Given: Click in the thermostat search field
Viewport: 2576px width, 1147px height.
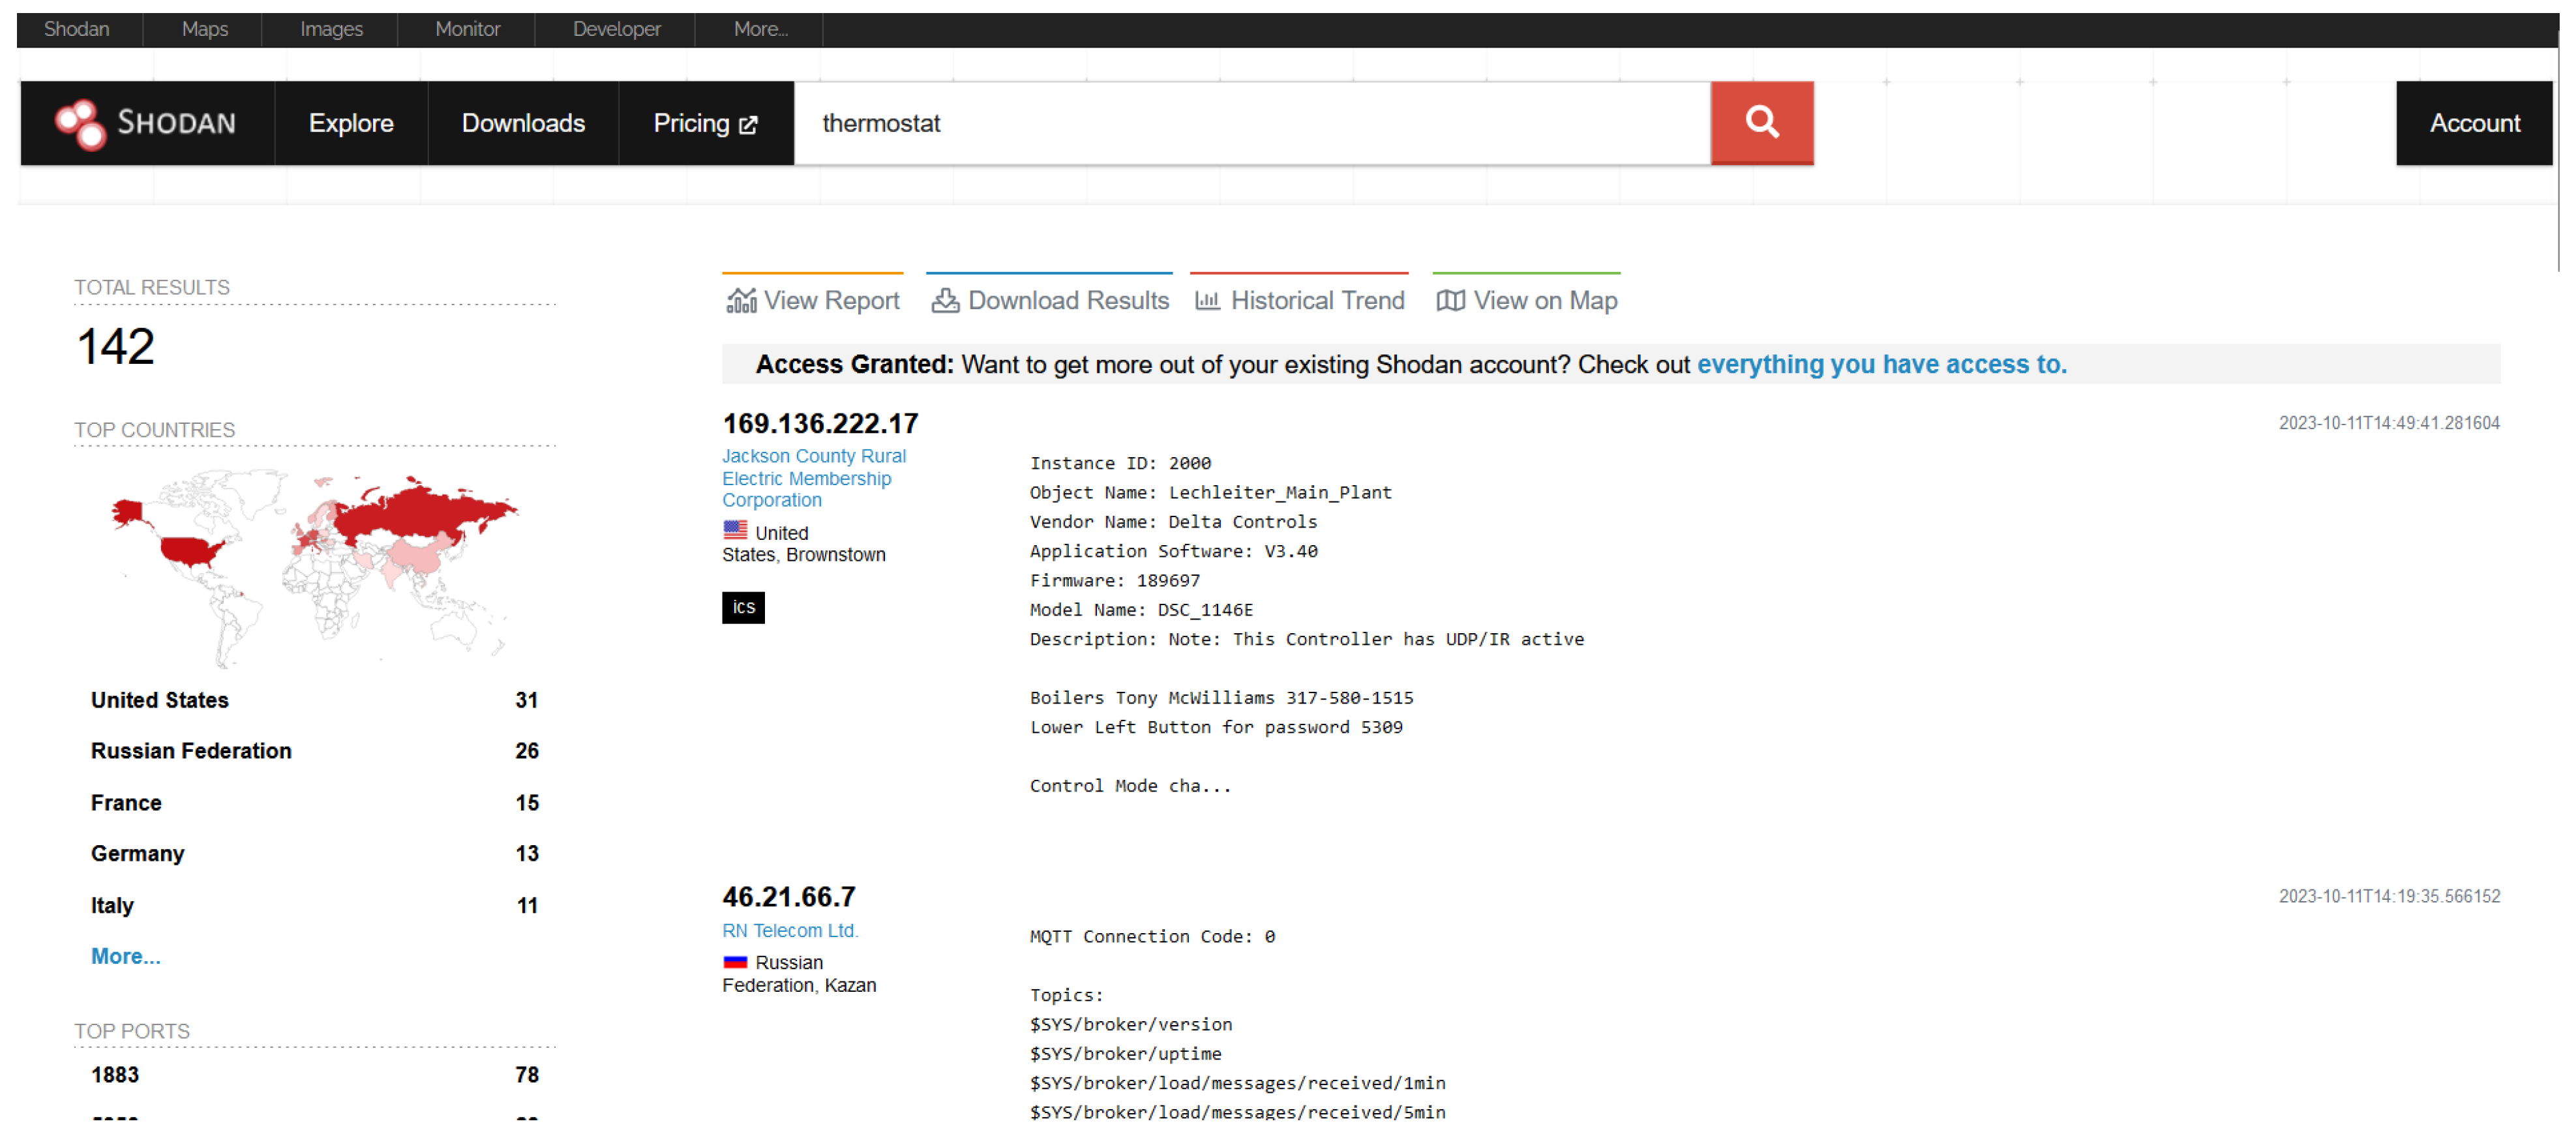Looking at the screenshot, I should coord(1250,123).
